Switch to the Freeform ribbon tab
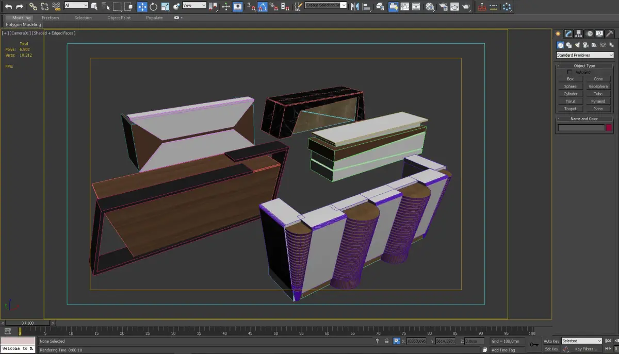 tap(50, 18)
